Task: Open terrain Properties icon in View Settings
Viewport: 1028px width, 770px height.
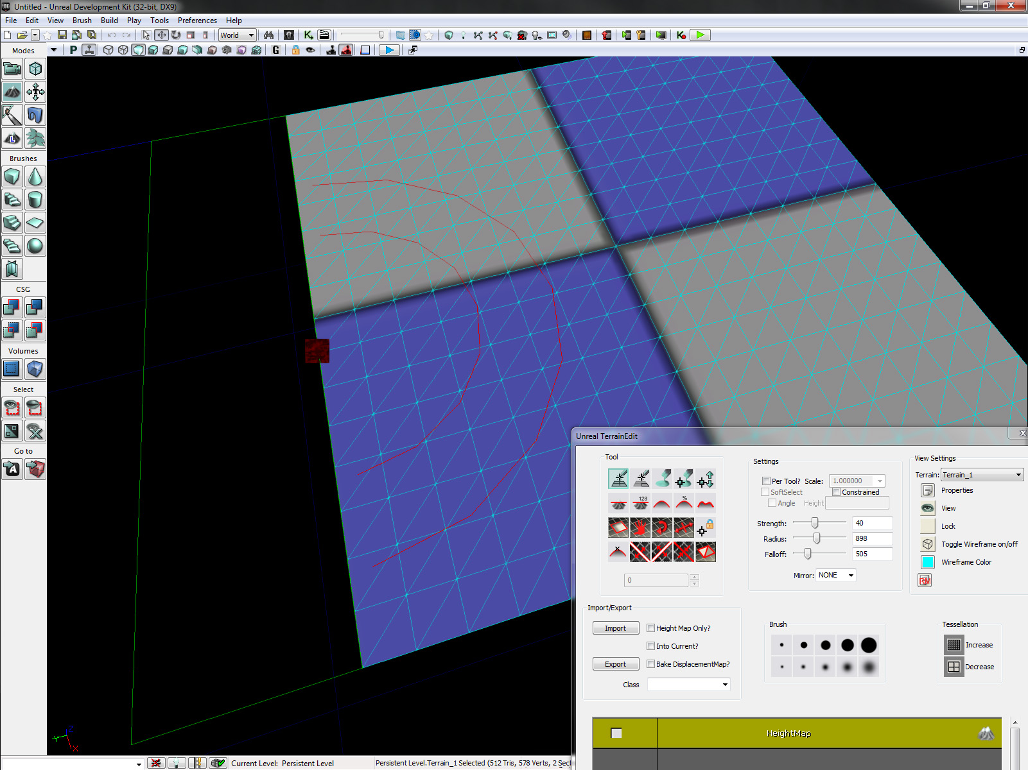Action: 928,490
